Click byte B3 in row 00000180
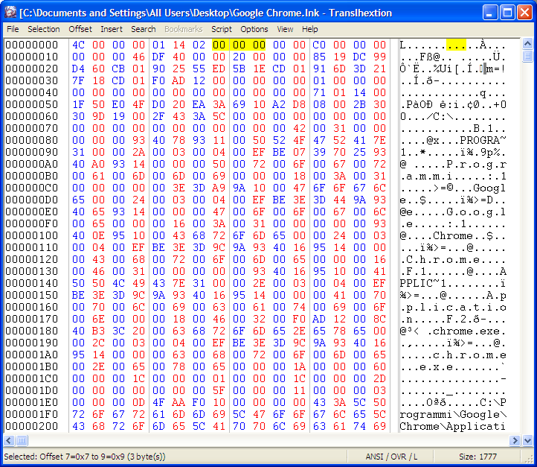The height and width of the screenshot is (467, 537). 98,331
